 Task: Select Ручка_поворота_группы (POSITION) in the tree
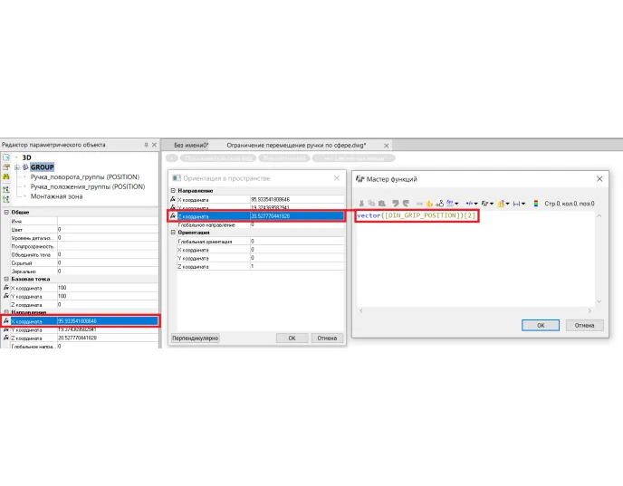click(85, 176)
